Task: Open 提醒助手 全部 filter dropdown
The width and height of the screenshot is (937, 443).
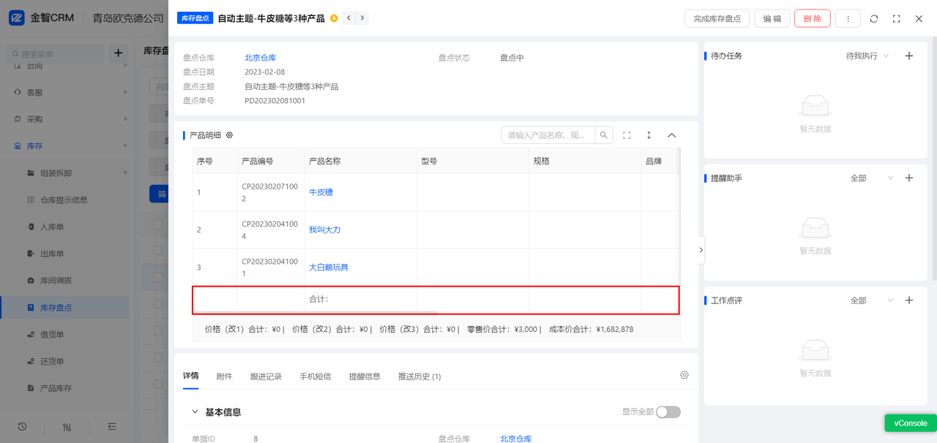Action: [872, 178]
